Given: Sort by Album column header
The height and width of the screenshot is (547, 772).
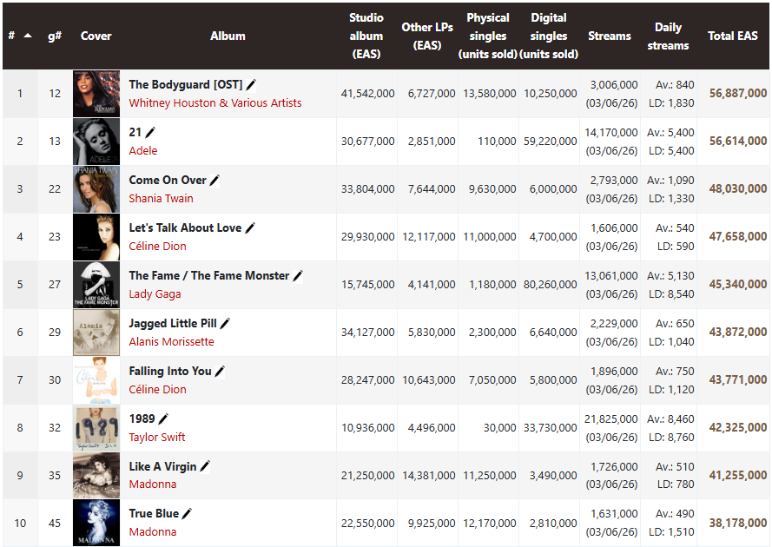Looking at the screenshot, I should coord(228,36).
